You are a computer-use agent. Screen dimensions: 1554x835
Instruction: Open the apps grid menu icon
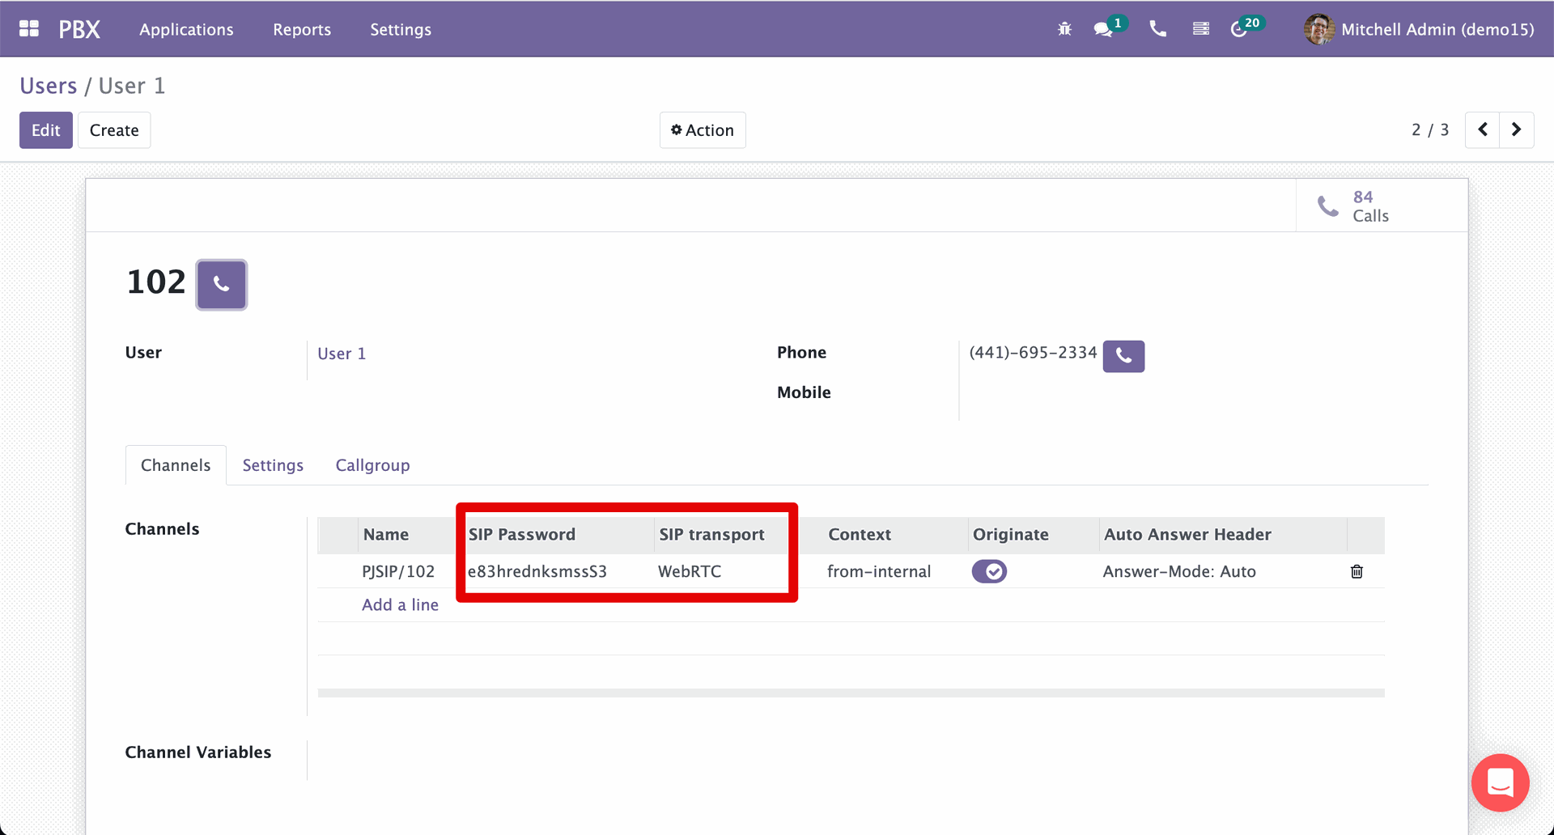[x=29, y=29]
